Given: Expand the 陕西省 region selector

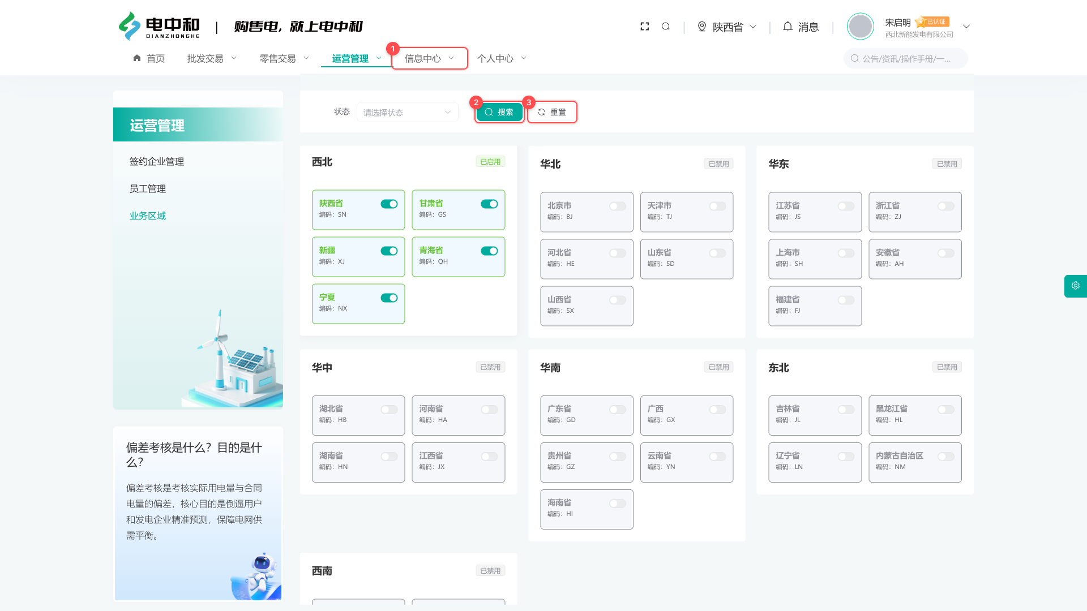Looking at the screenshot, I should coord(727,27).
